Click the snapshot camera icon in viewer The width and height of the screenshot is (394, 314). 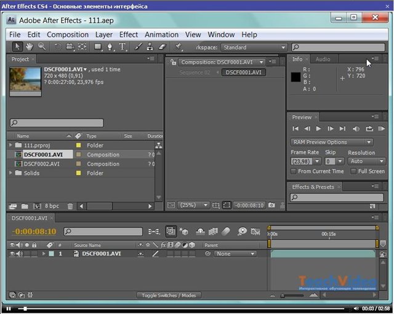tap(271, 205)
